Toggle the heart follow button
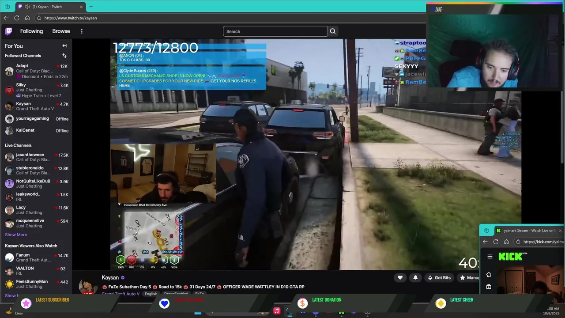 click(400, 277)
